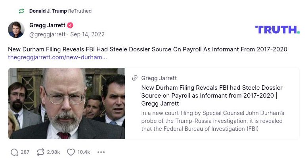Screen dimensions: 308x164
Task: Click the Sep 14, 2022 timestamp
Action: click(88, 34)
